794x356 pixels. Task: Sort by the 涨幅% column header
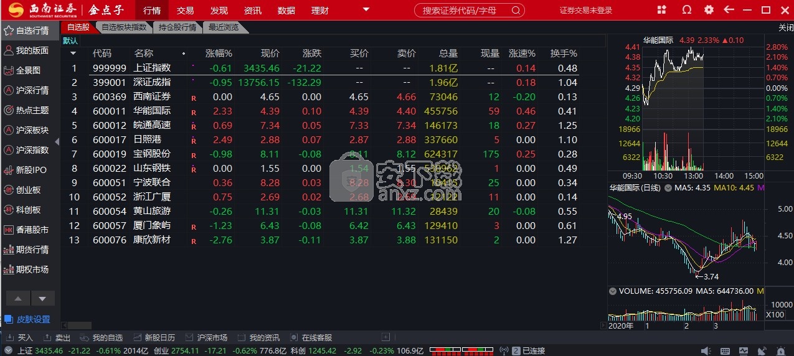point(219,54)
